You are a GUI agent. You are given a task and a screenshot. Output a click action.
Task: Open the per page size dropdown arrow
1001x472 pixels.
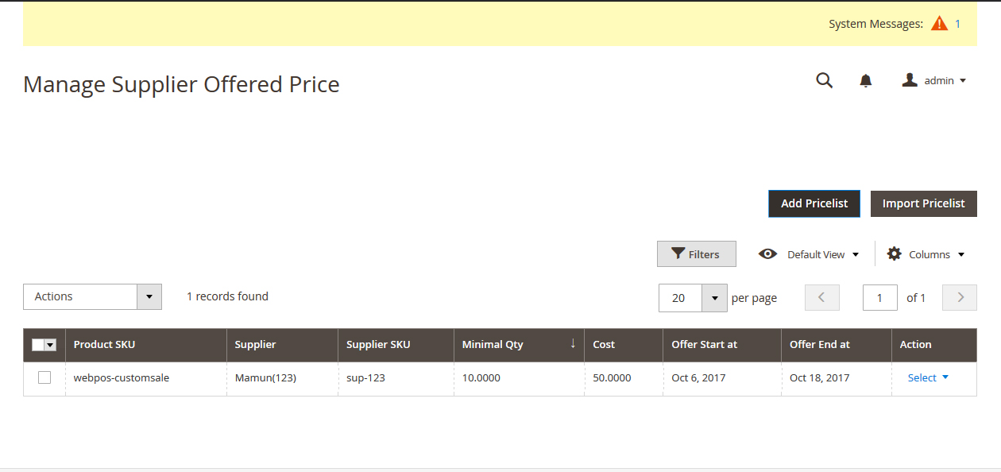(x=715, y=298)
